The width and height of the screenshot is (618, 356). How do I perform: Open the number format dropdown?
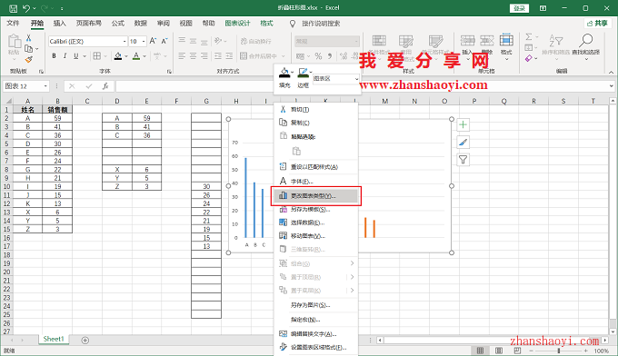click(x=356, y=41)
